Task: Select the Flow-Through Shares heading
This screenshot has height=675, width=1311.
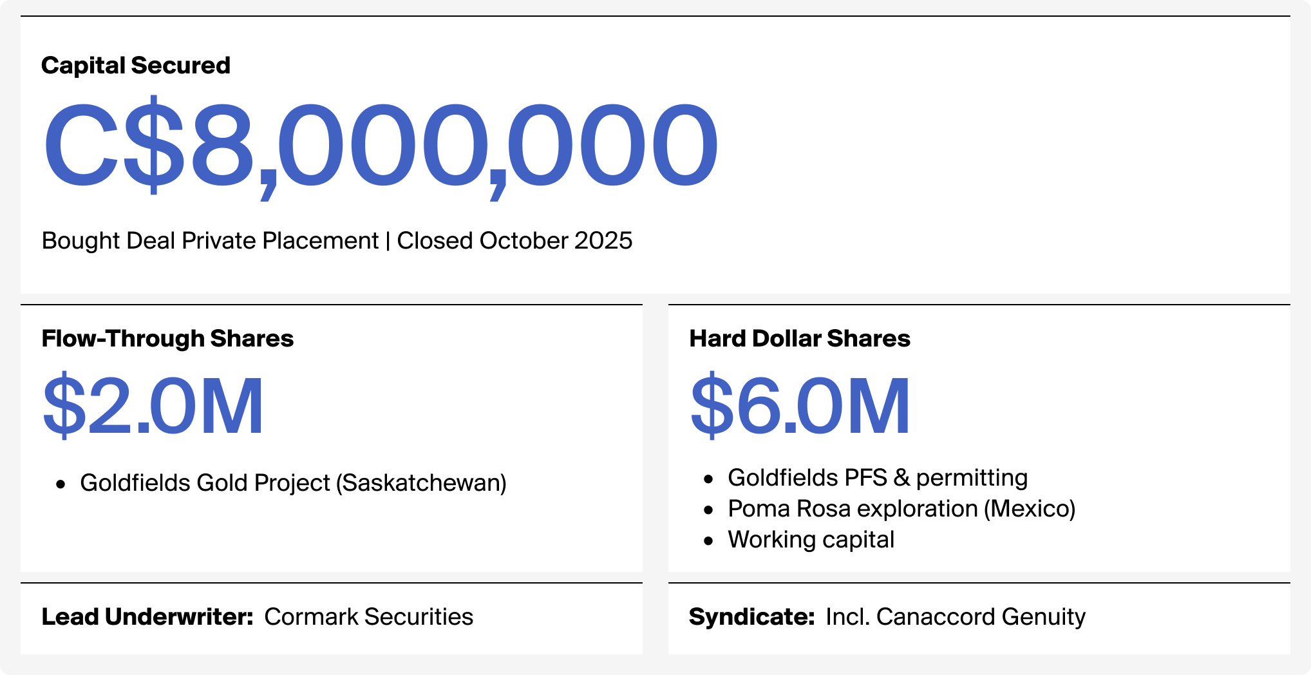Action: click(x=167, y=339)
